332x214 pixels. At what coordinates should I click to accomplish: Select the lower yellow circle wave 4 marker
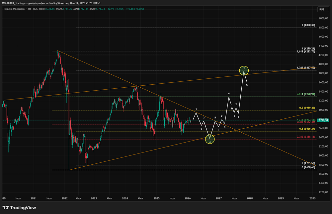[x=210, y=139]
